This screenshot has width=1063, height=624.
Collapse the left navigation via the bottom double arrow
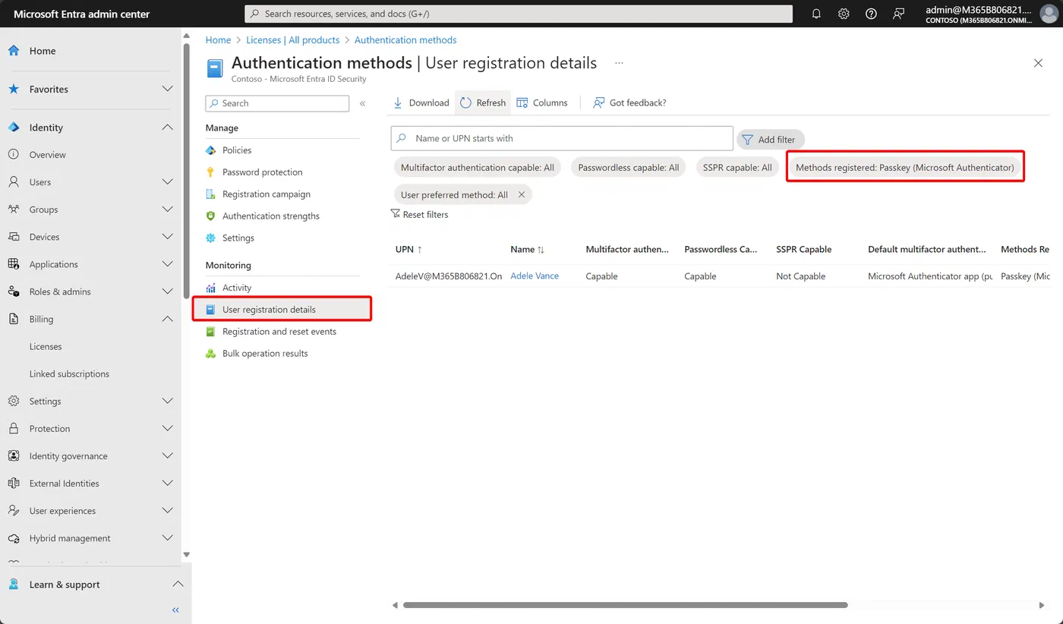pyautogui.click(x=175, y=610)
